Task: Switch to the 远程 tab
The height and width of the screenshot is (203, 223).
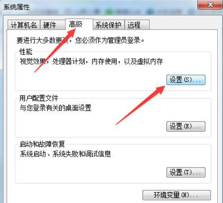Action: point(137,25)
